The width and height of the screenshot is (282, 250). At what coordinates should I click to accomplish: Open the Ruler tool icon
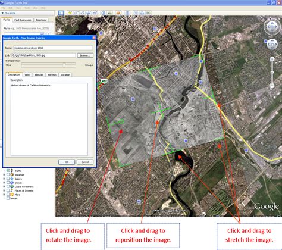pyautogui.click(x=127, y=13)
